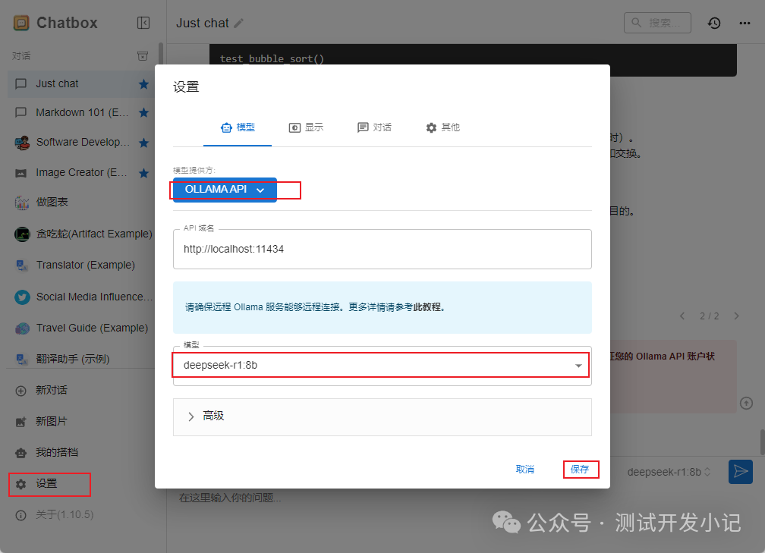Open the bottom deepseek-r1:8b model selector

tap(669, 472)
